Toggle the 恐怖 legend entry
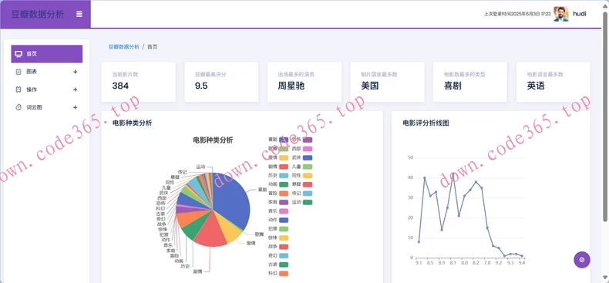The image size is (609, 283). (x=302, y=140)
